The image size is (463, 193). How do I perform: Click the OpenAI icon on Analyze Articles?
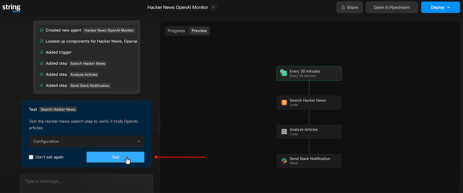click(284, 132)
